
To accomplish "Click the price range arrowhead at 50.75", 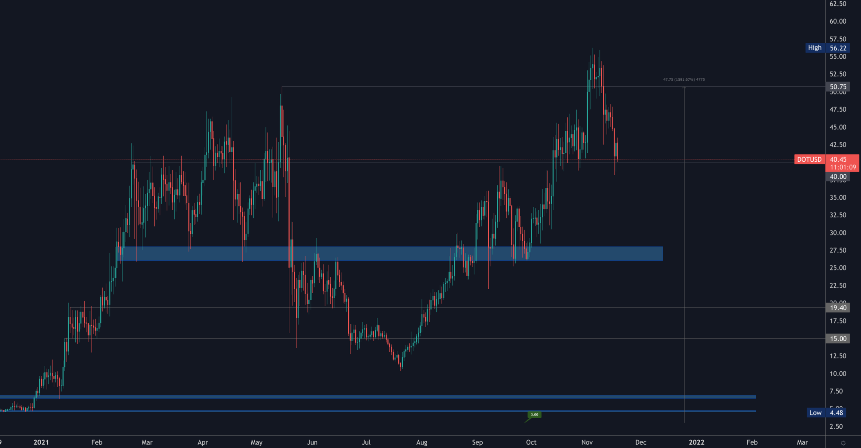I will point(684,88).
